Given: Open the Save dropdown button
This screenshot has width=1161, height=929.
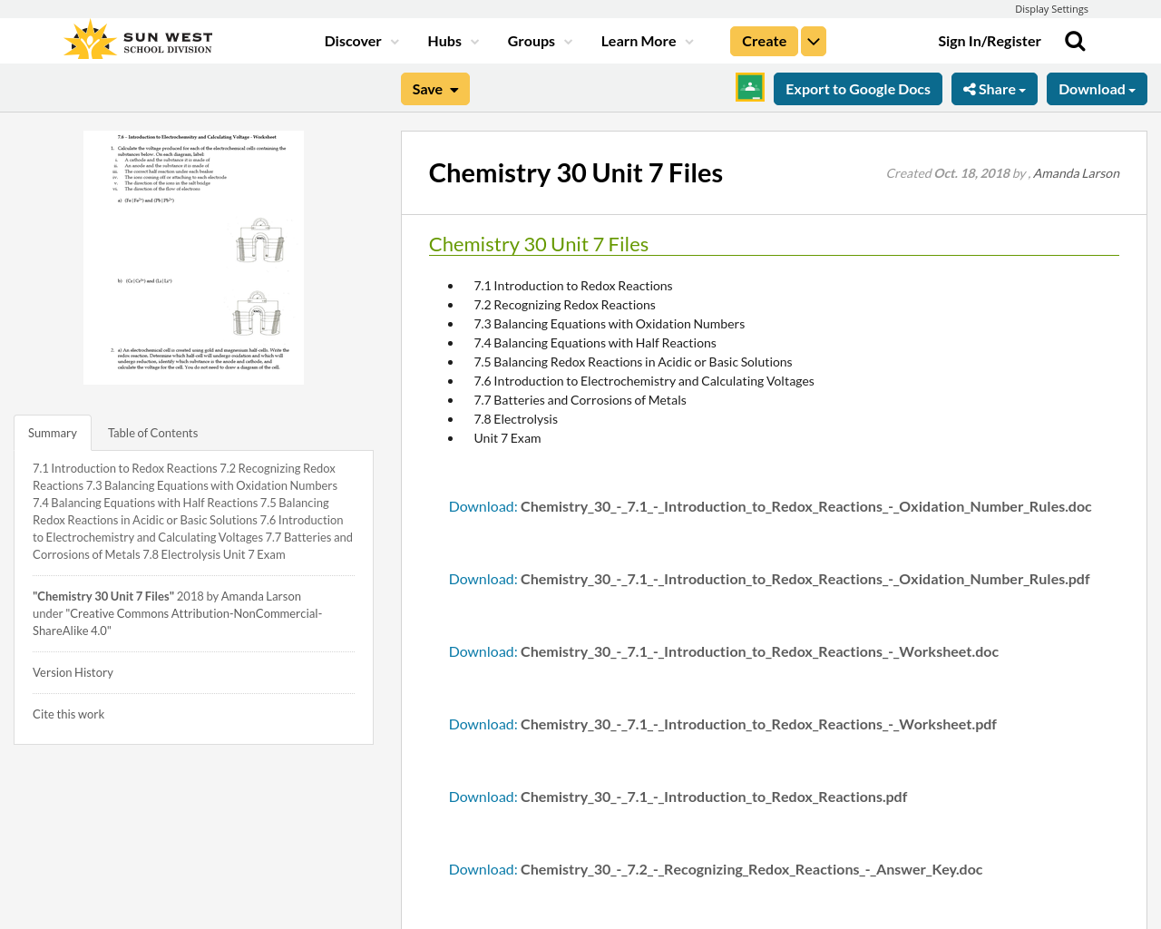Looking at the screenshot, I should point(435,89).
